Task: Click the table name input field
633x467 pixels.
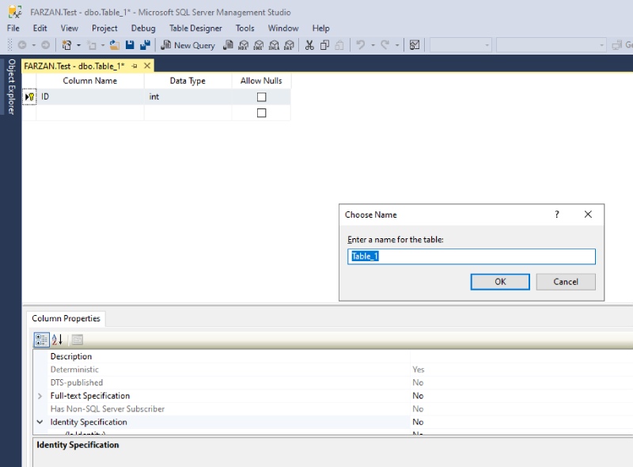Action: [471, 256]
